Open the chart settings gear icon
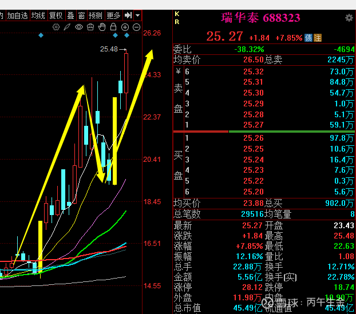 coord(56,27)
